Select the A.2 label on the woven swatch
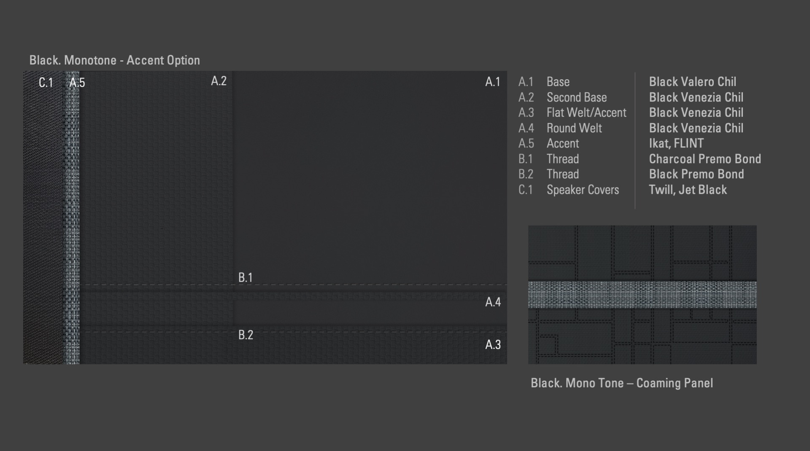Screen dimensions: 810x451 pyautogui.click(x=219, y=81)
